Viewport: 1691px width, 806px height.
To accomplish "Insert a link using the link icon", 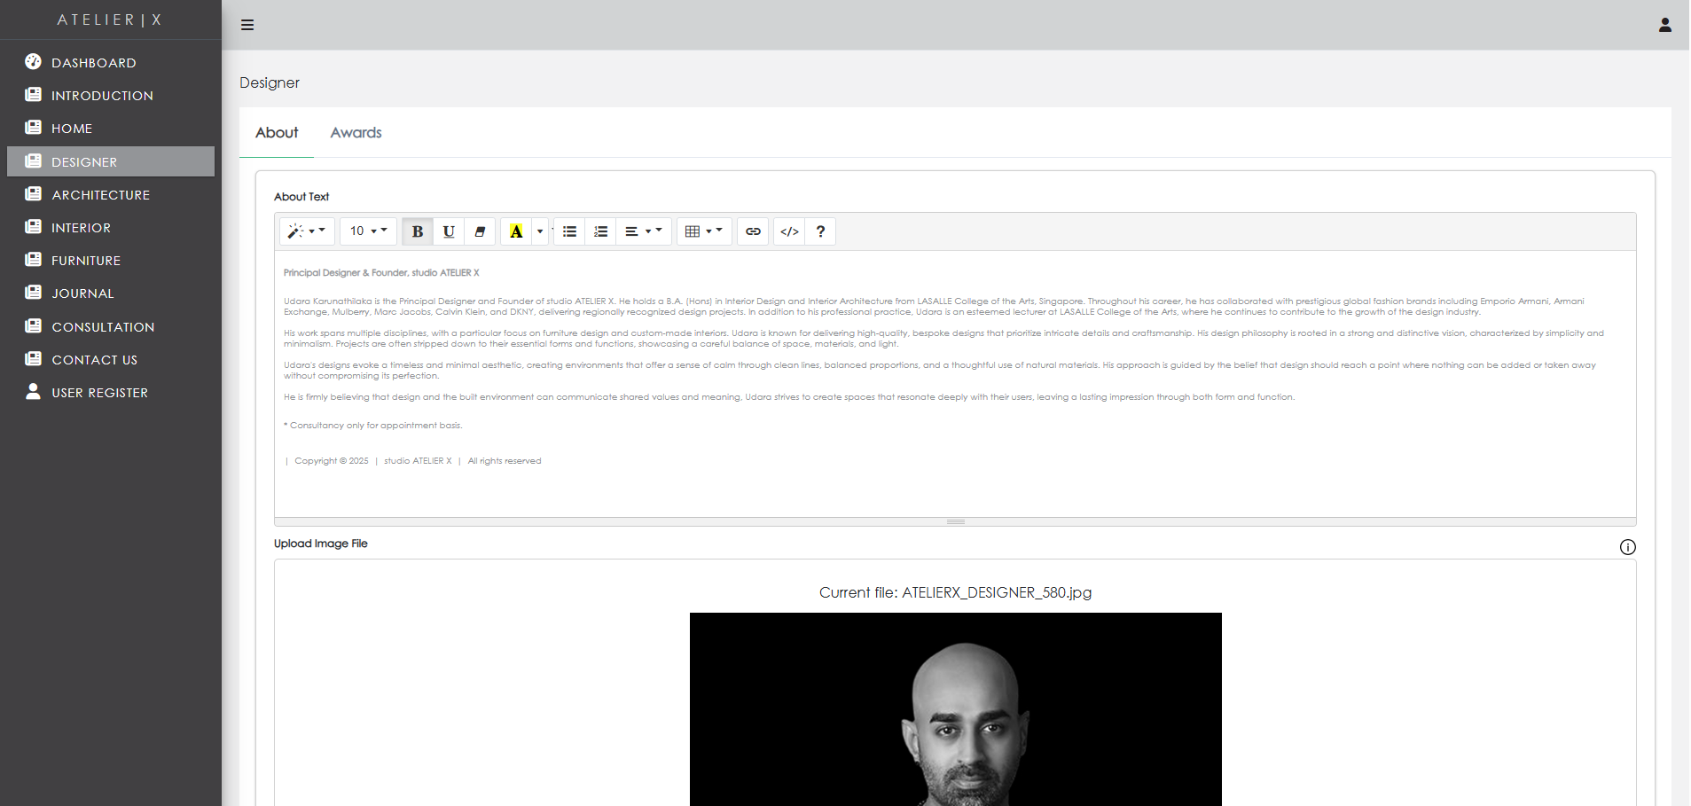I will click(753, 231).
